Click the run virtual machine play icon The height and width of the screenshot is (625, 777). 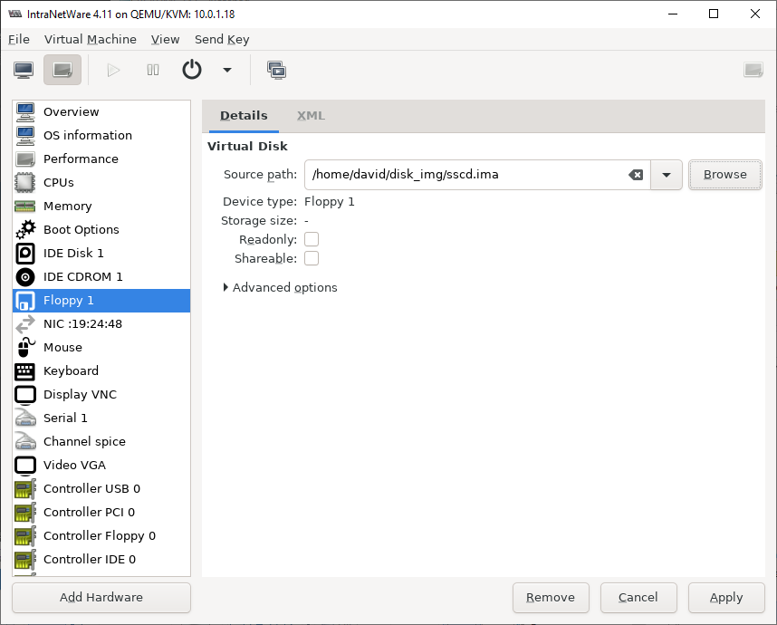tap(113, 70)
